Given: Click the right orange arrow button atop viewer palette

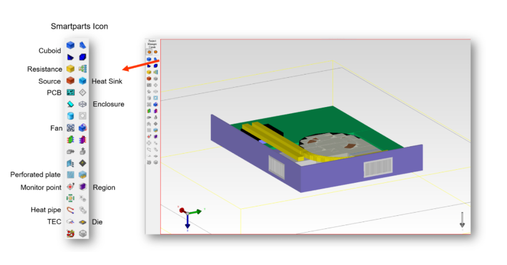Looking at the screenshot, I should coord(155,52).
